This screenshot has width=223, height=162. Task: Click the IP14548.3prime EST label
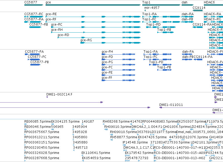click(x=135, y=143)
